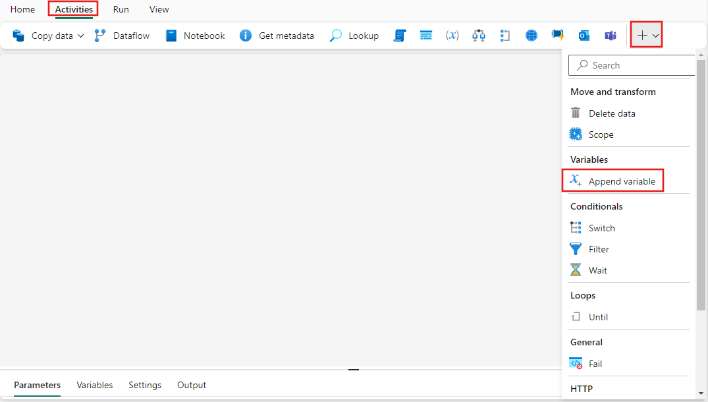This screenshot has height=402, width=708.
Task: Insert a Lookup activity
Action: (354, 36)
